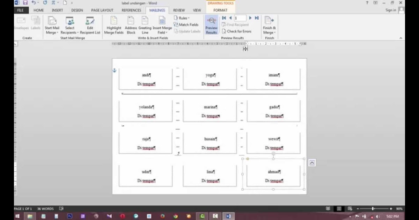This screenshot has width=419, height=220.
Task: Click the spelling proofing status icon
Action: click(61, 208)
